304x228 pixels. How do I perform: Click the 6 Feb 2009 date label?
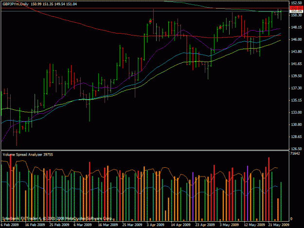click(x=10, y=225)
